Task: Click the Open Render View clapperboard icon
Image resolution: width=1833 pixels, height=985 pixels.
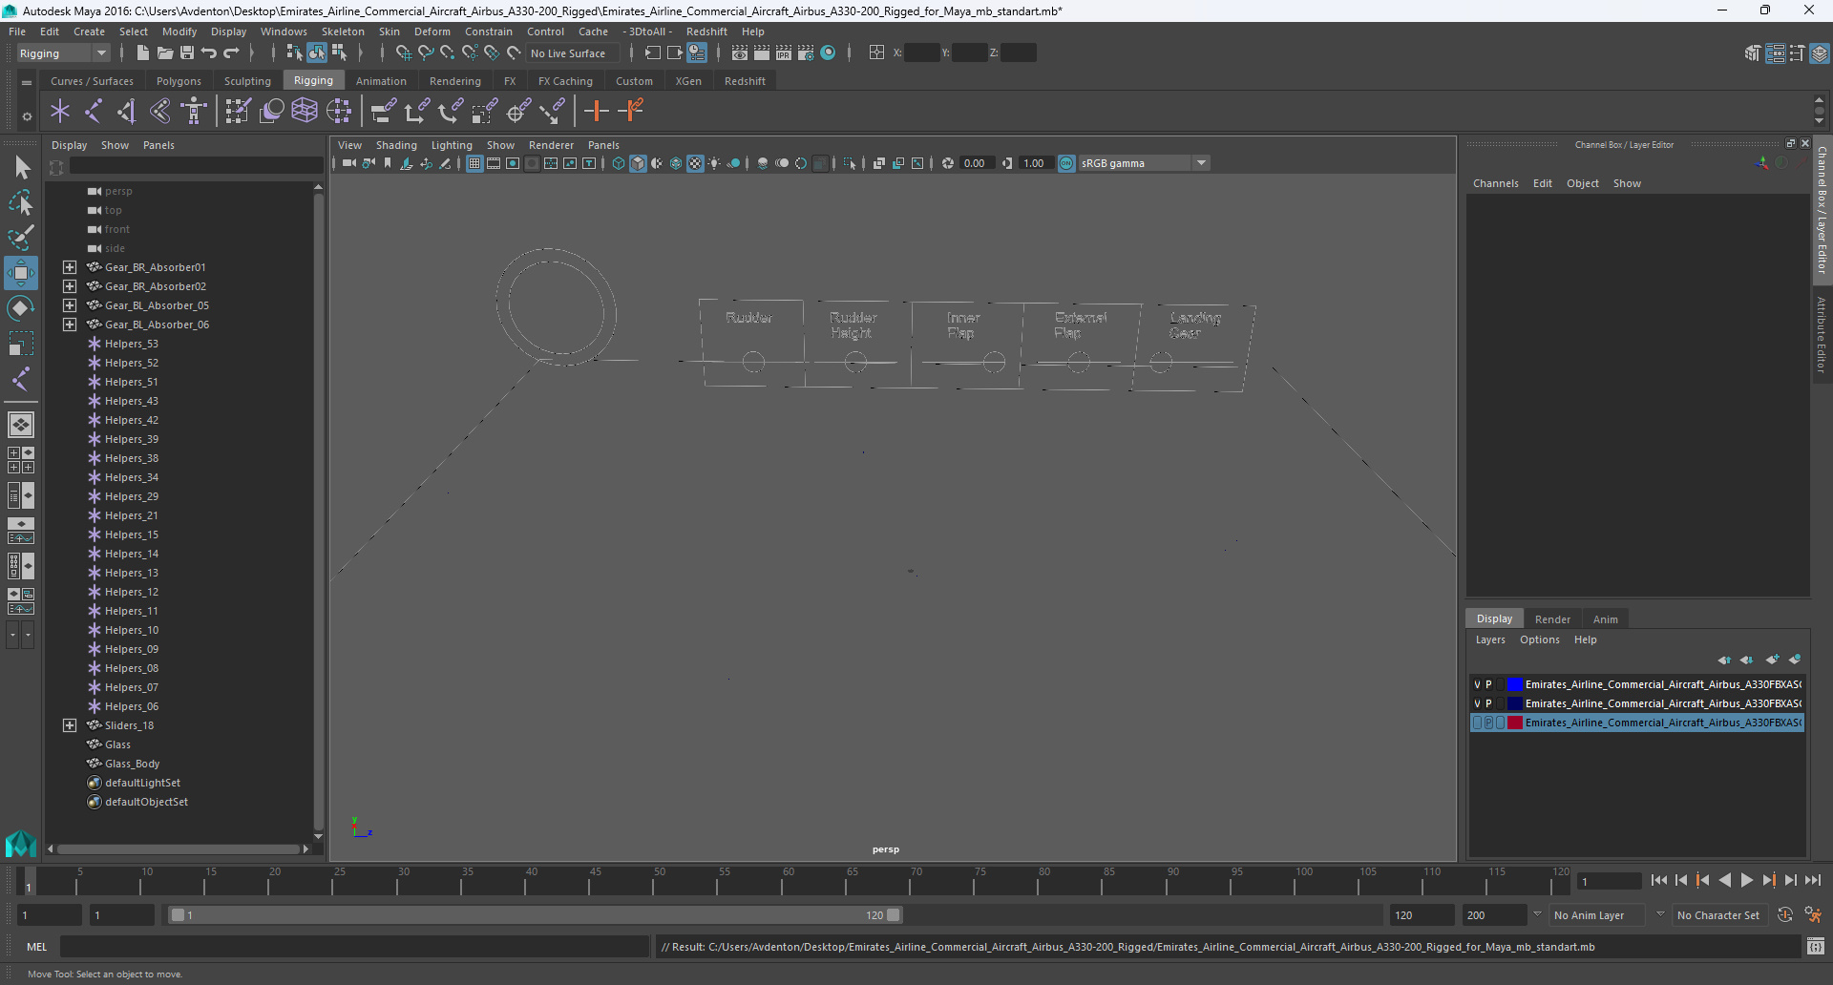Action: tap(739, 53)
